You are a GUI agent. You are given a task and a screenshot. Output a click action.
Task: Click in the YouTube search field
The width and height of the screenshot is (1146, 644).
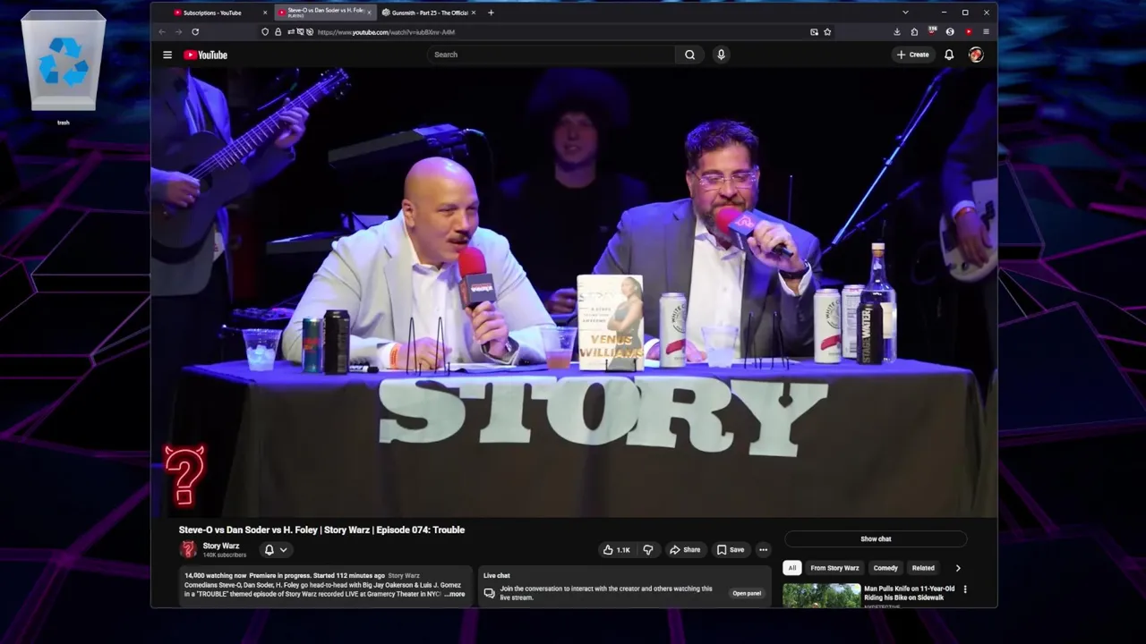pyautogui.click(x=552, y=55)
